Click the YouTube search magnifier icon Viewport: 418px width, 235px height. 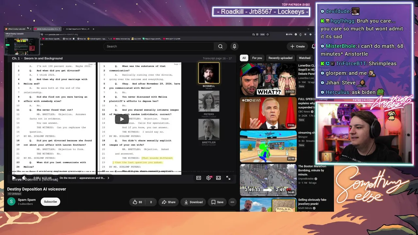point(220,46)
